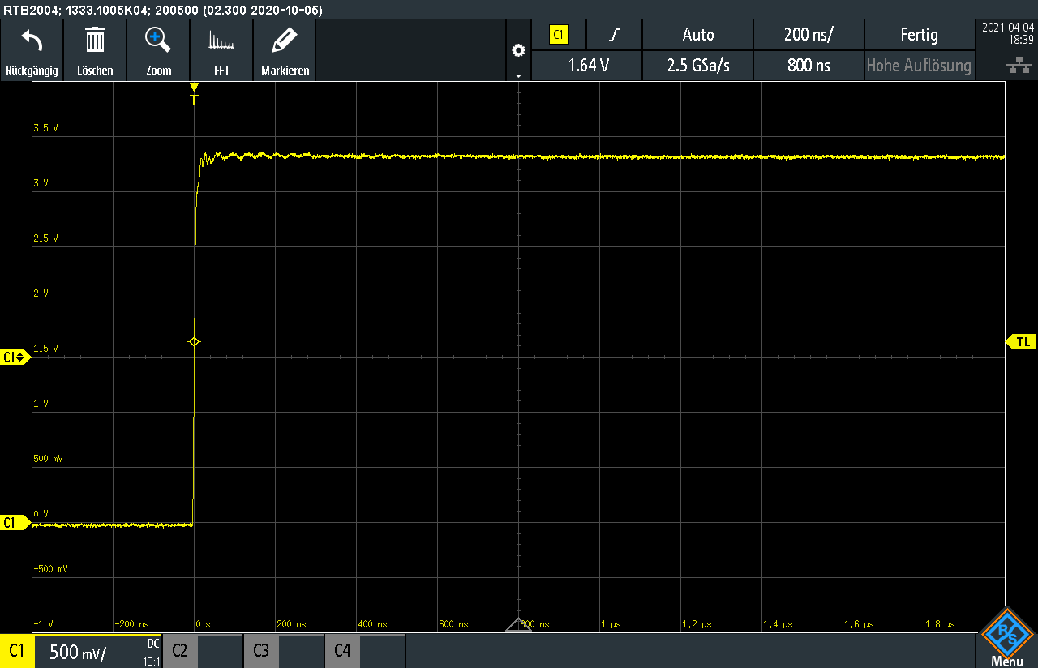Click the 3.5 V axis label

(x=45, y=128)
